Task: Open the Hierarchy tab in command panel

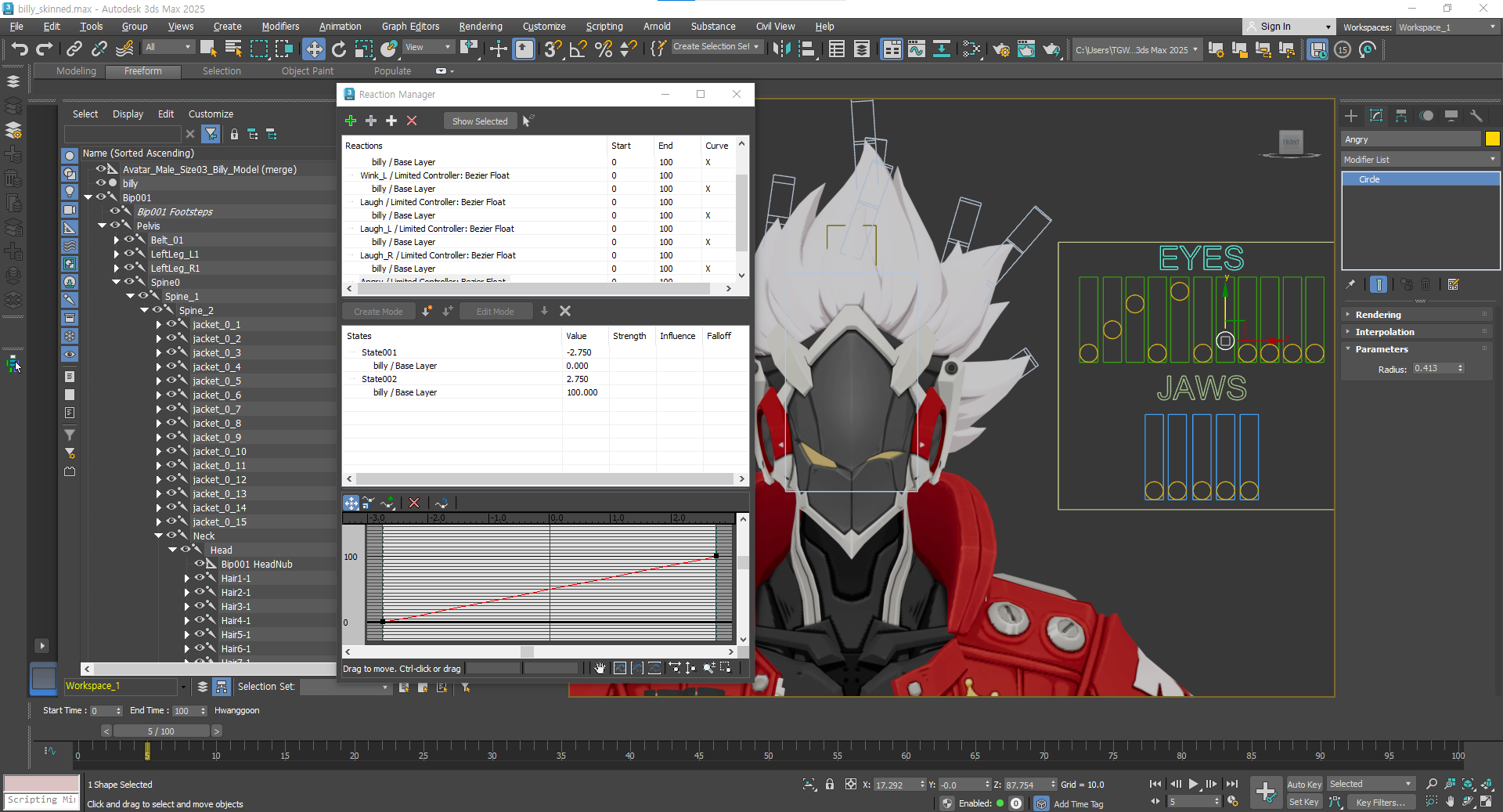Action: (x=1401, y=116)
